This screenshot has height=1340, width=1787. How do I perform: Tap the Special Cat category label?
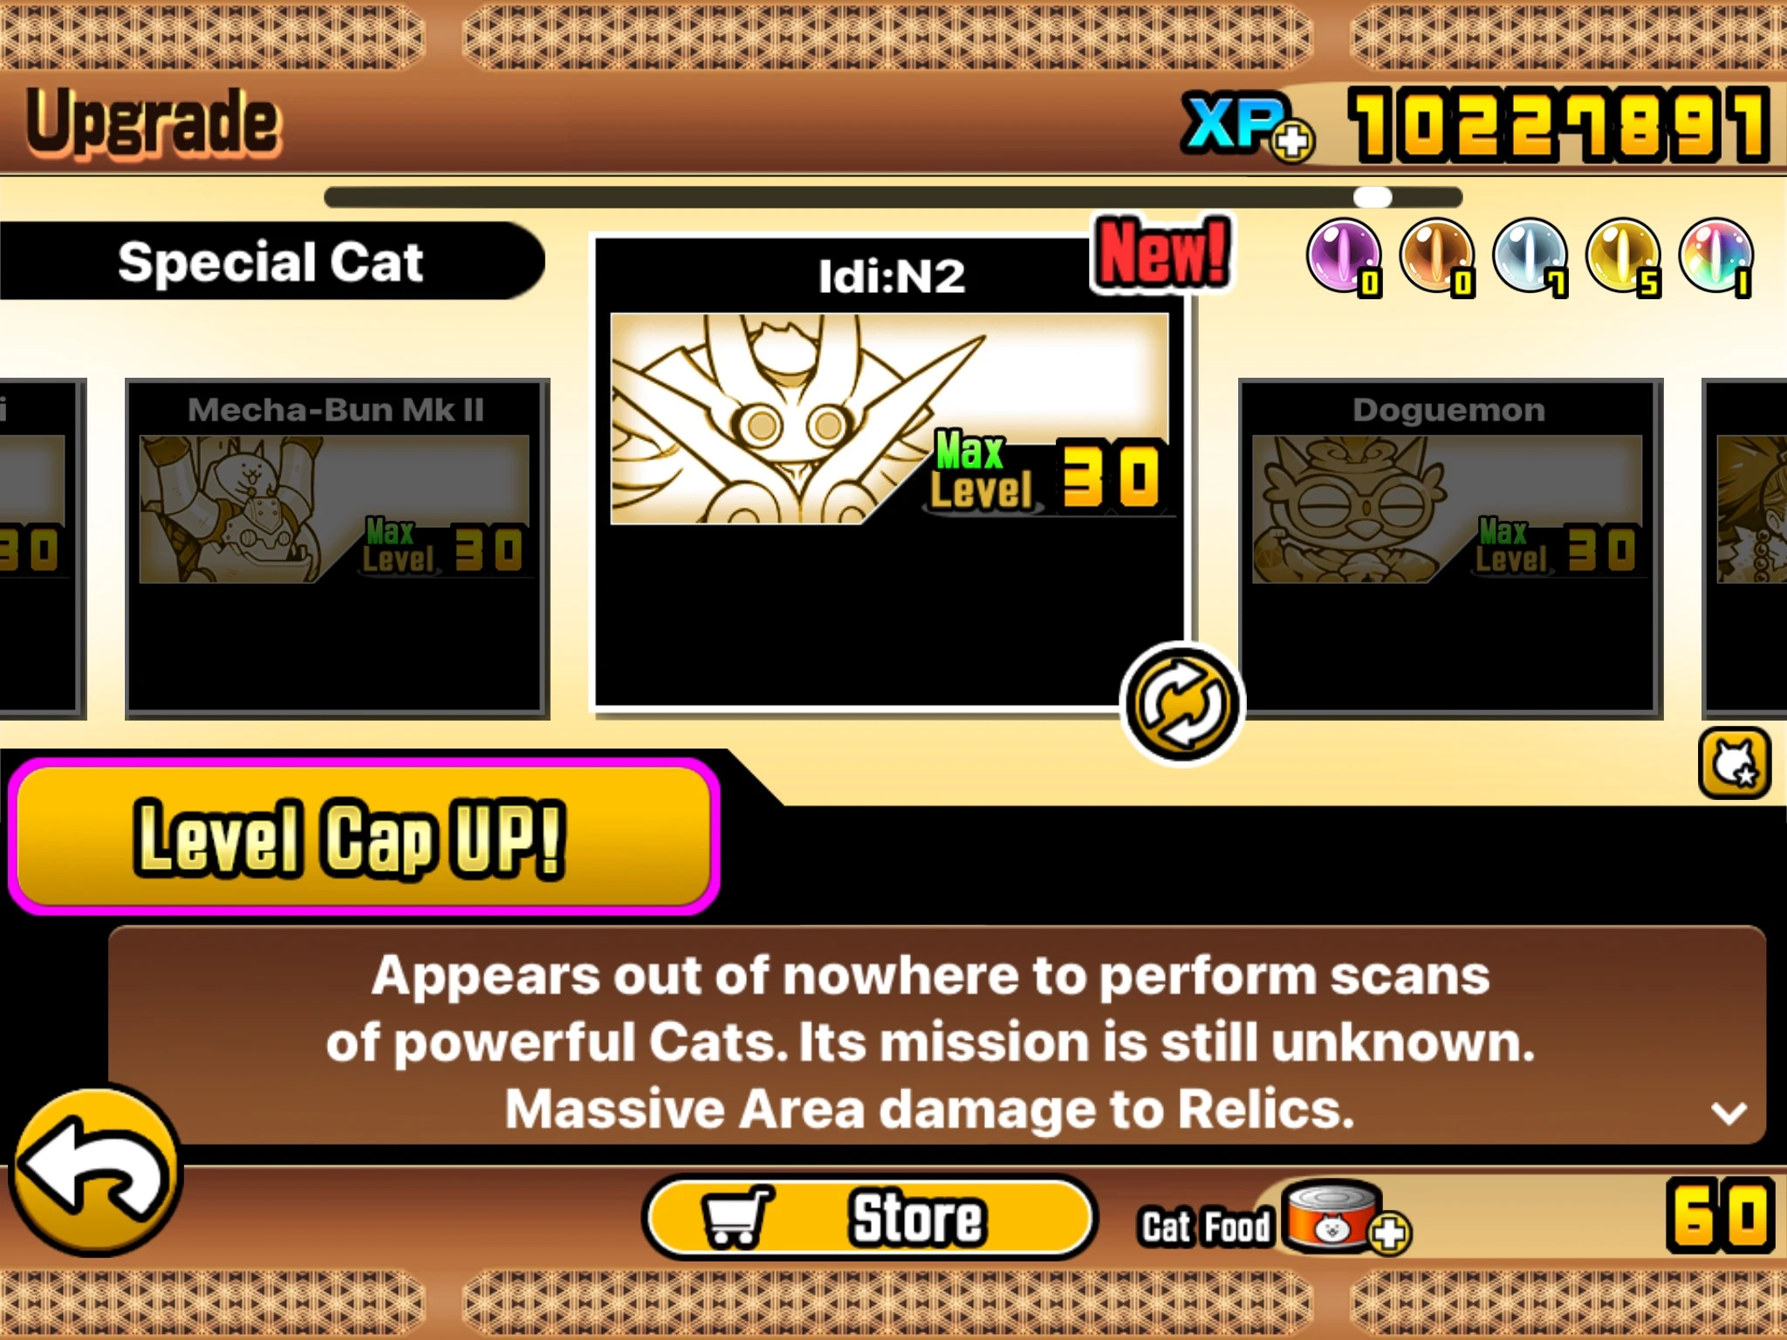[270, 261]
